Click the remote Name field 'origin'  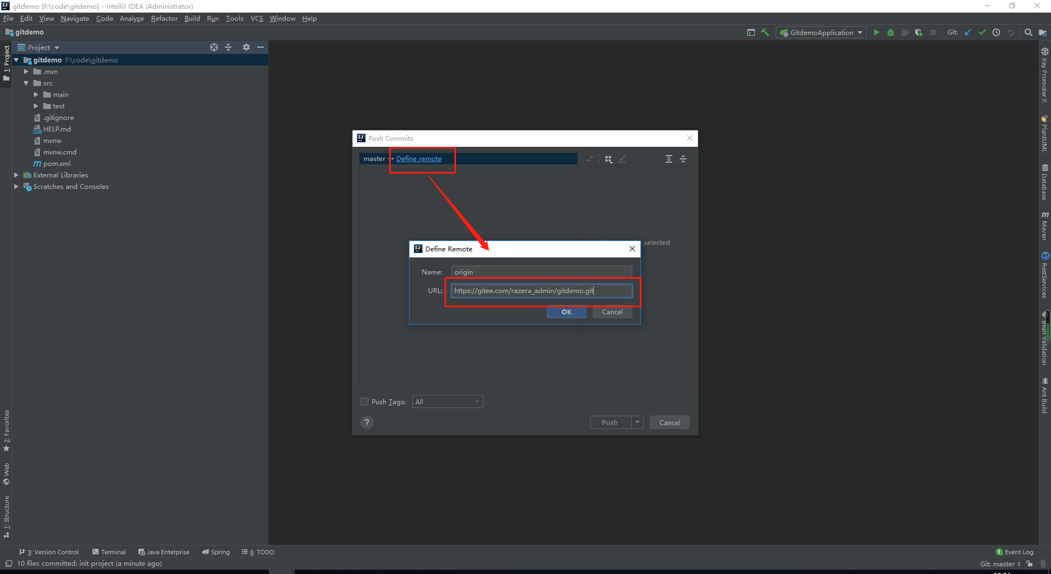point(541,272)
